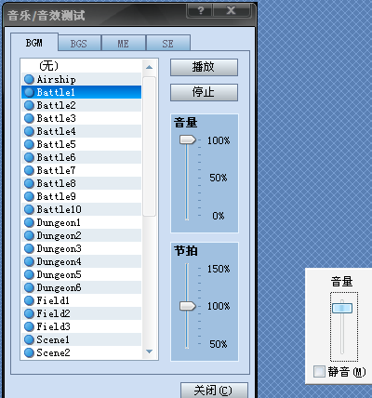The height and width of the screenshot is (398, 372).
Task: Choose the Dungeon6 track name
Action: coord(59,287)
